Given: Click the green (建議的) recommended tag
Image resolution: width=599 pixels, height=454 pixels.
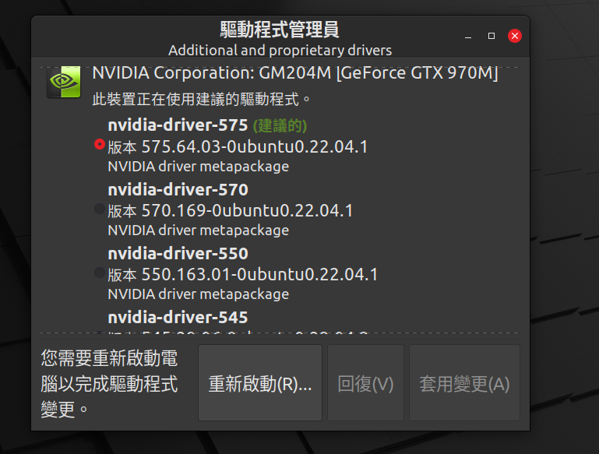Looking at the screenshot, I should 280,125.
